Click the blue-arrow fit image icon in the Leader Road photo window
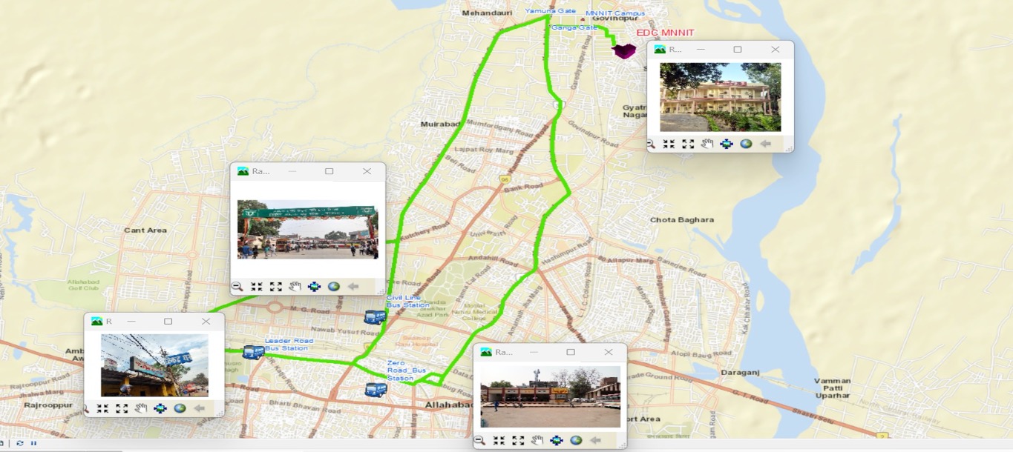The height and width of the screenshot is (452, 1013). (160, 408)
